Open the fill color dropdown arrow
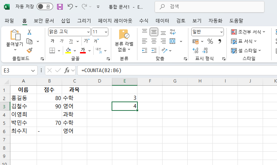The image size is (277, 165). pyautogui.click(x=75, y=51)
